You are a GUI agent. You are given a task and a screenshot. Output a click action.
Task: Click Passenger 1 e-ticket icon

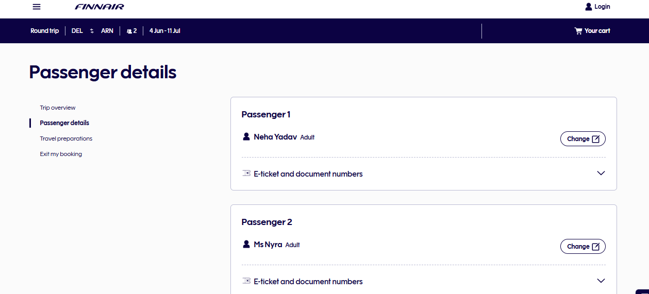pyautogui.click(x=246, y=174)
